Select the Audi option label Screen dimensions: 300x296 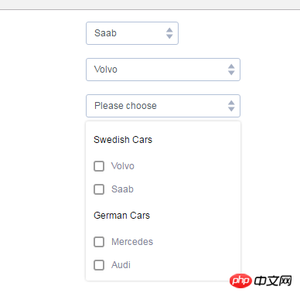(x=121, y=265)
